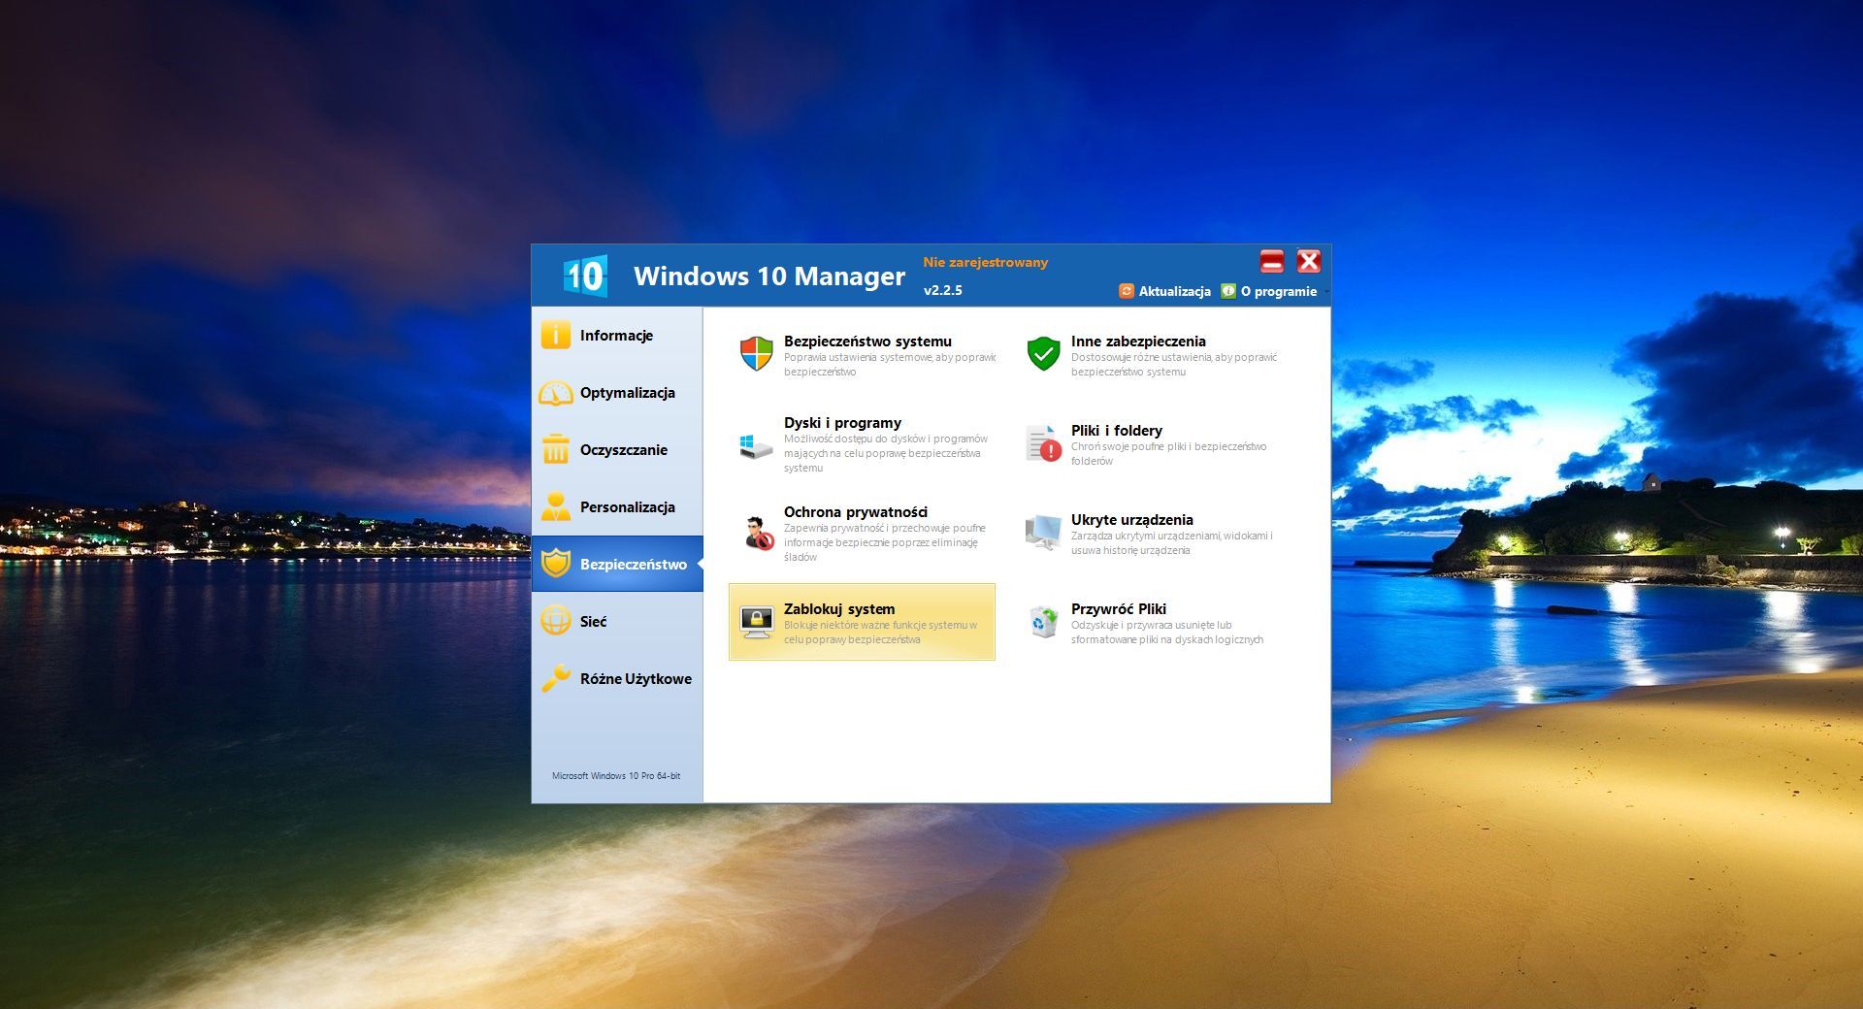Click the Aktualizacja update button
Image resolution: width=1863 pixels, height=1009 pixels.
(1165, 291)
